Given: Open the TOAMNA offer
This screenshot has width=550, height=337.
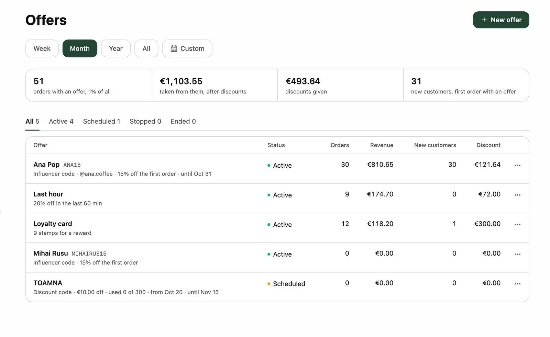Looking at the screenshot, I should click(x=48, y=283).
